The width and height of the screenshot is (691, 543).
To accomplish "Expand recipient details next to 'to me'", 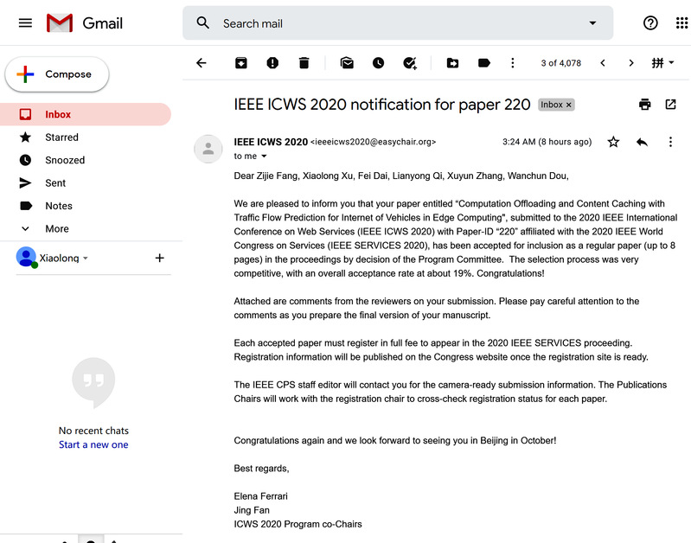I will pyautogui.click(x=264, y=157).
